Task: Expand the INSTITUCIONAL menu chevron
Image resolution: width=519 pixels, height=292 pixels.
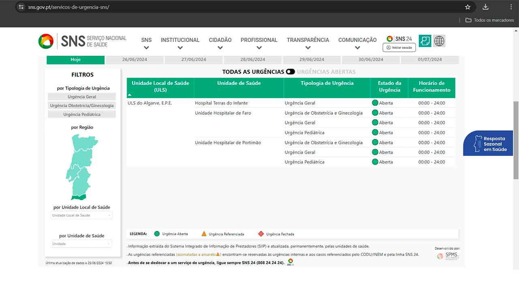Action: point(180,48)
